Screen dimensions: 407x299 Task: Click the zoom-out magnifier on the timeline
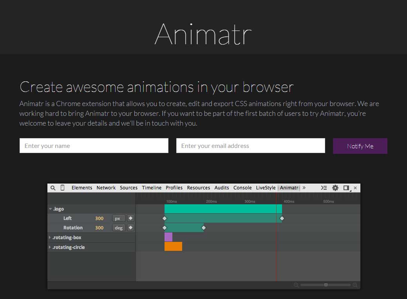(x=296, y=285)
